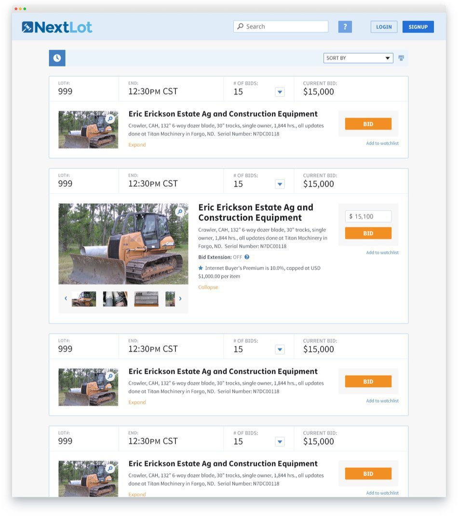Click the Search input field
458x516 pixels.
click(x=281, y=27)
